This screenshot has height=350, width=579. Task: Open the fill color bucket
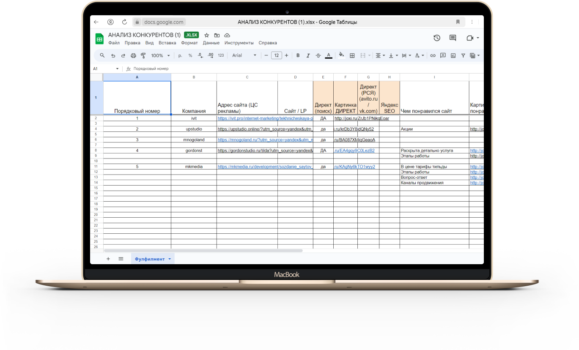(x=341, y=55)
